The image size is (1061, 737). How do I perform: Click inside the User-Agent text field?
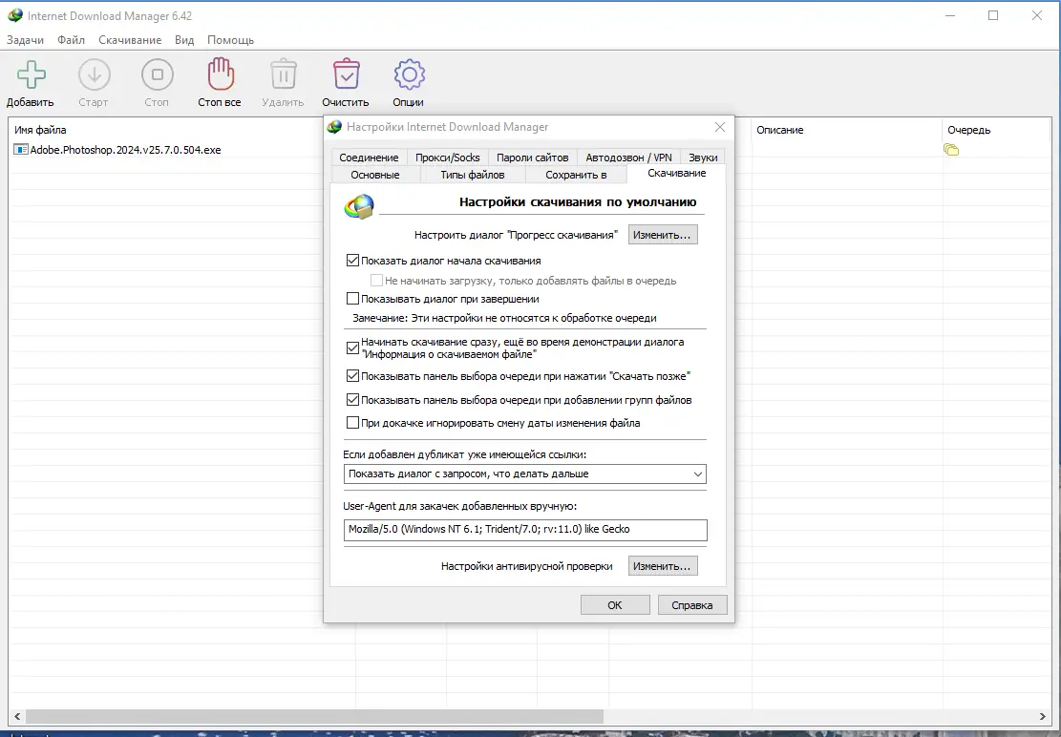(x=525, y=530)
